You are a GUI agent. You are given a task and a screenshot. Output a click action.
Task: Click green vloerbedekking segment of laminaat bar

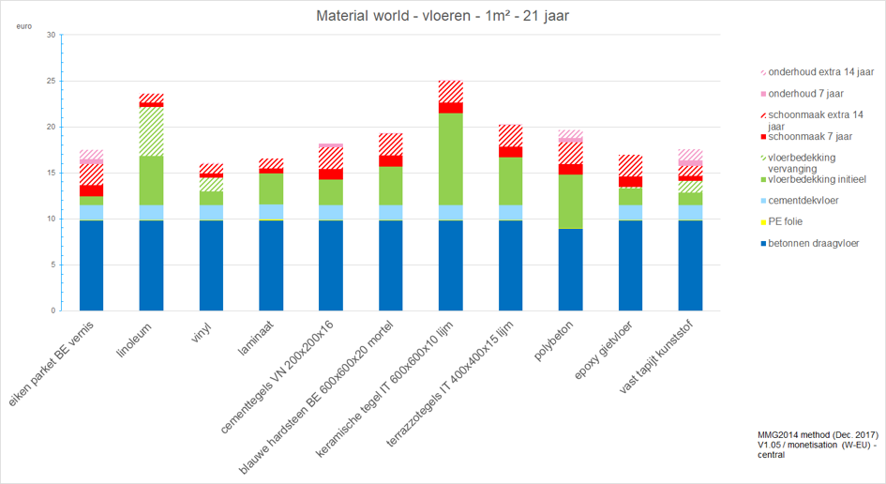(271, 189)
